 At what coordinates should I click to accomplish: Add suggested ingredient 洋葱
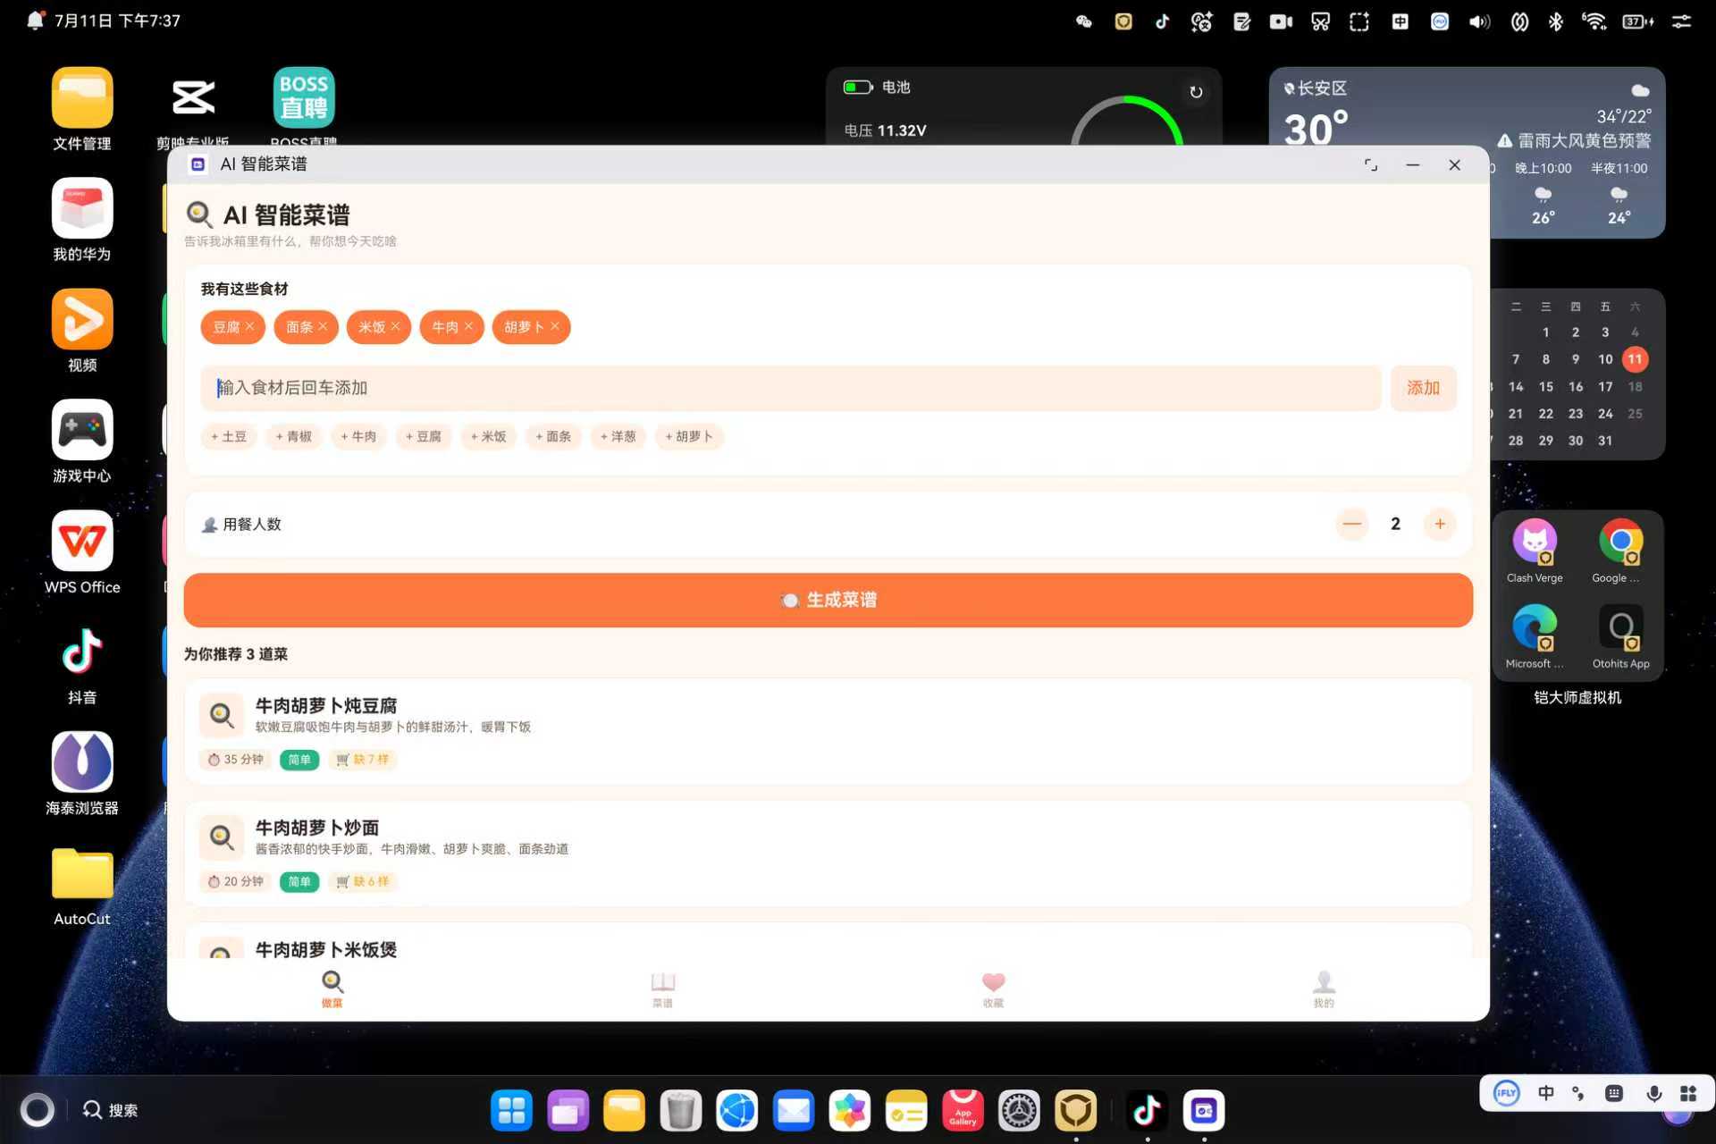tap(618, 436)
